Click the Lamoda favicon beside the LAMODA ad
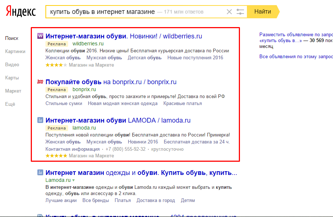 coord(40,120)
